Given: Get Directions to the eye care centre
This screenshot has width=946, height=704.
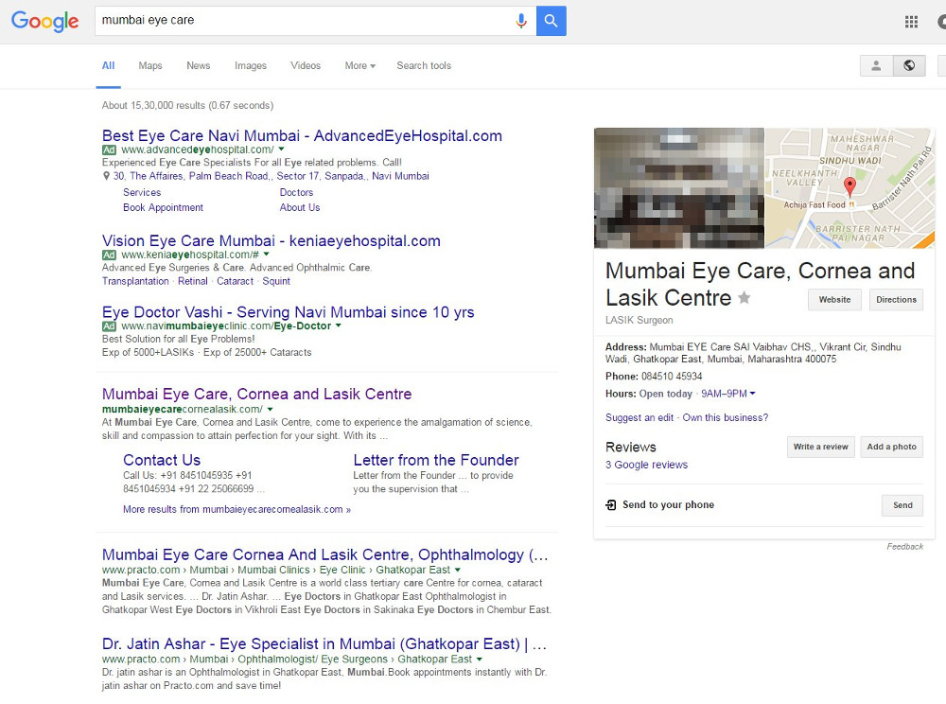Looking at the screenshot, I should (896, 299).
